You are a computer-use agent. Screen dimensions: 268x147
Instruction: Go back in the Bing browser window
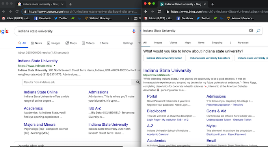tap(146, 11)
